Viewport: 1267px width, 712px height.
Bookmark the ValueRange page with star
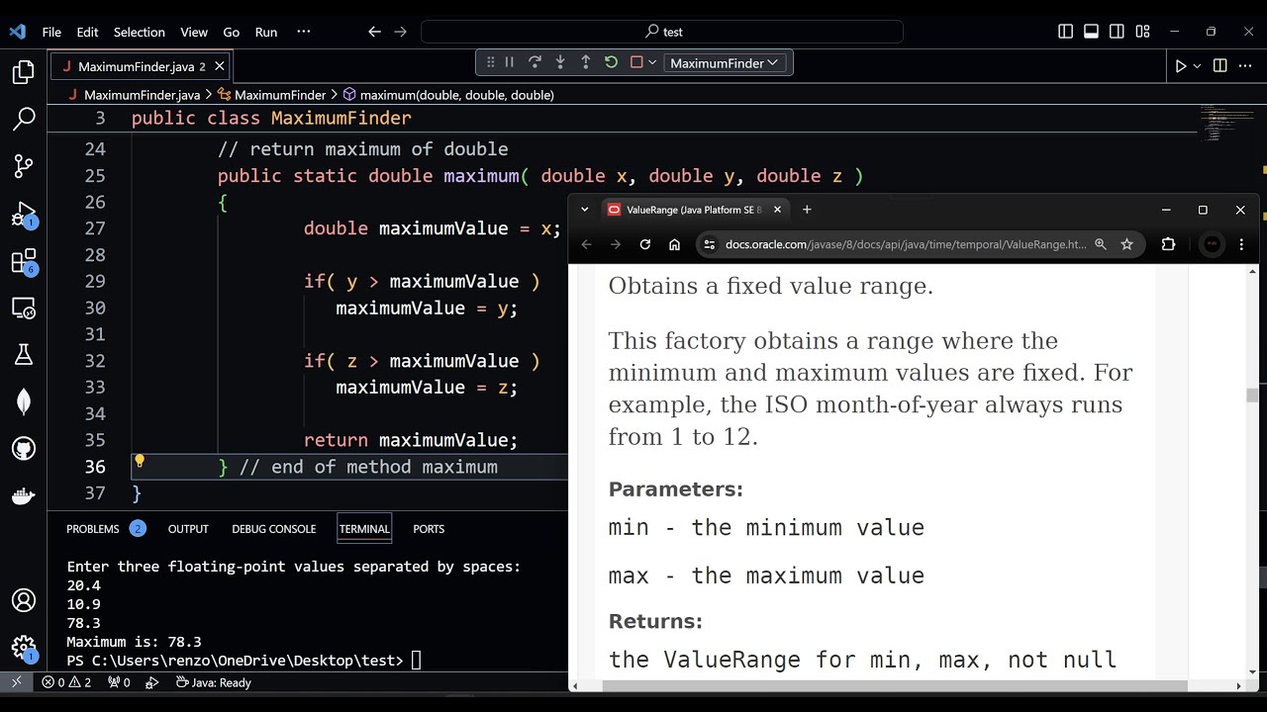[1126, 244]
